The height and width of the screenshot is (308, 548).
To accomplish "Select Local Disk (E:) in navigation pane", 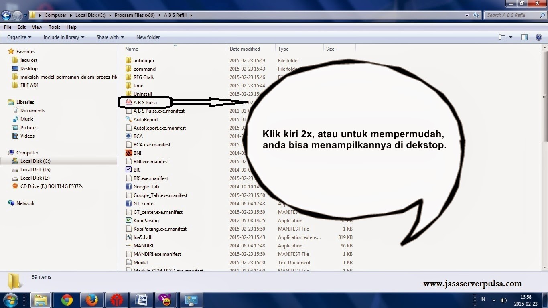I will pos(35,178).
